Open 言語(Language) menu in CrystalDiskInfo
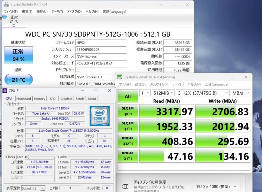 click(114, 12)
